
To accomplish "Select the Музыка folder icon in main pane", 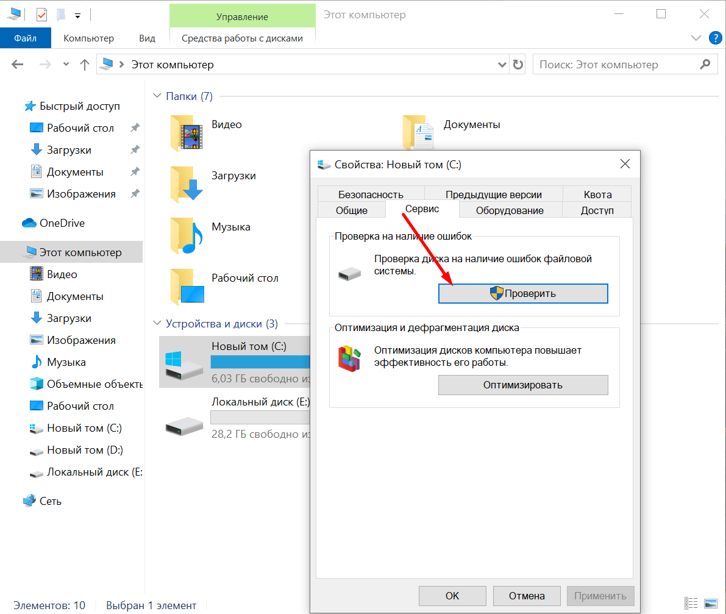I will click(x=186, y=236).
